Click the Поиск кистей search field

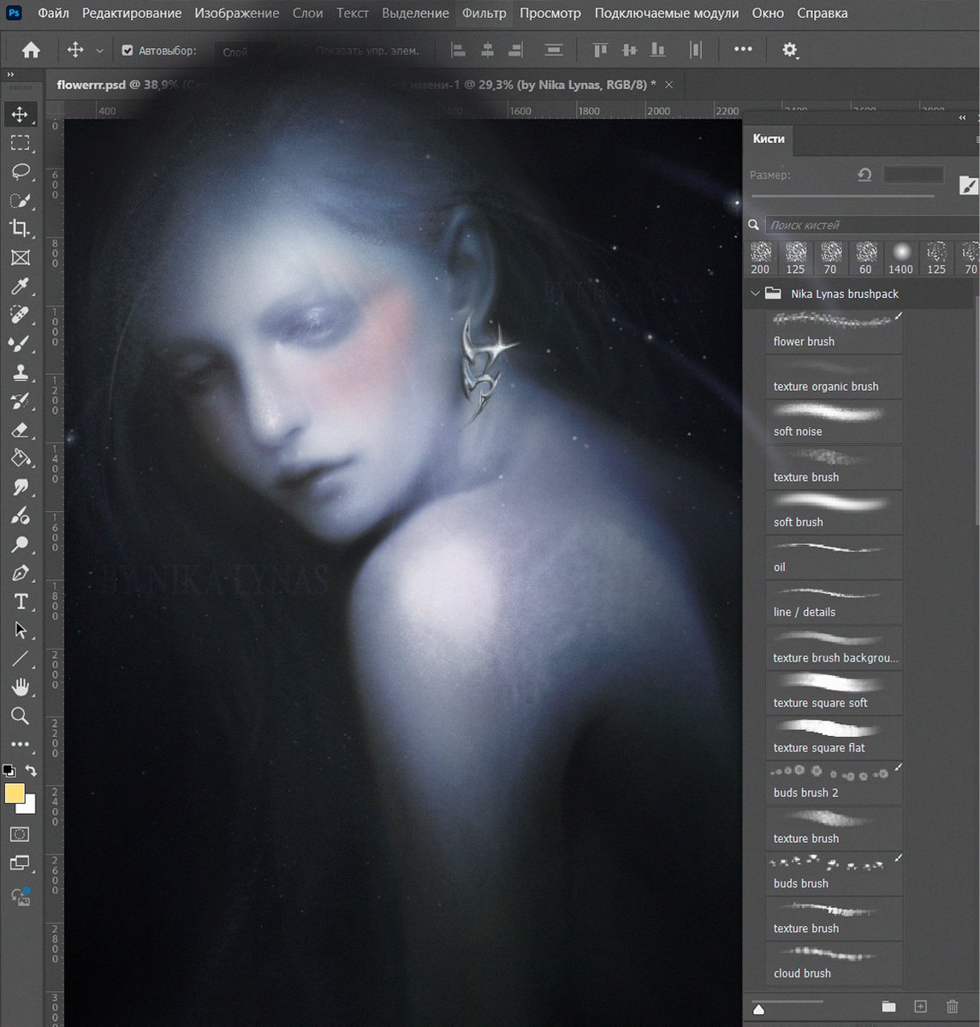pyautogui.click(x=871, y=225)
